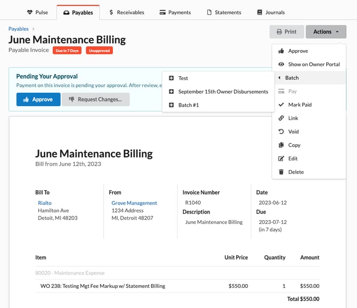
Task: Open the Grove Management link
Action: [134, 203]
